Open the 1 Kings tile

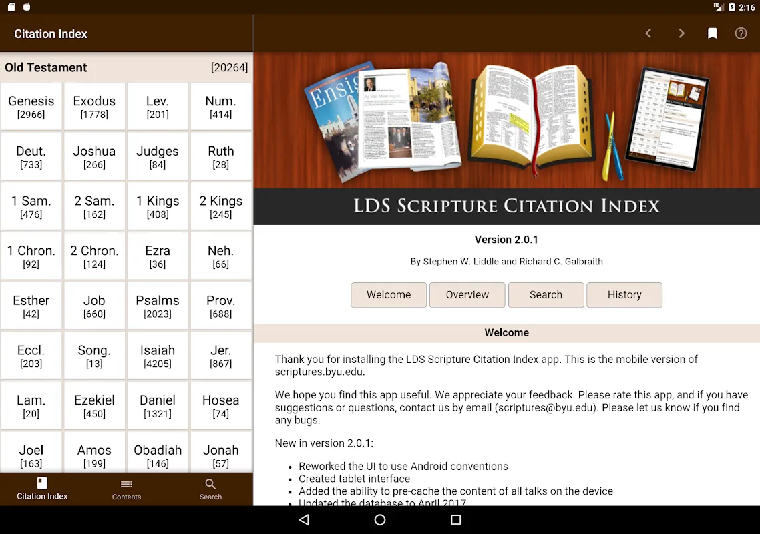click(x=158, y=206)
